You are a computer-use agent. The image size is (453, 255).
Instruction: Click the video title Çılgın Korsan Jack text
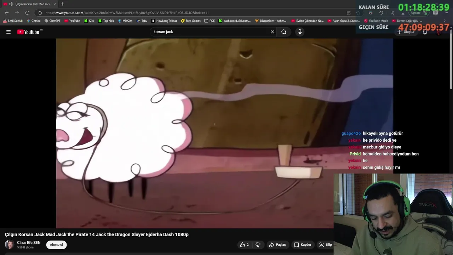97,234
